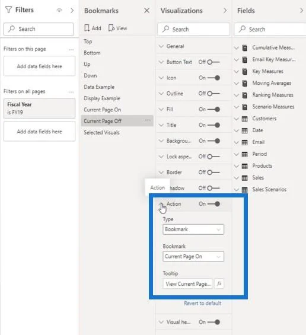Click the Revert to default link

click(x=203, y=303)
